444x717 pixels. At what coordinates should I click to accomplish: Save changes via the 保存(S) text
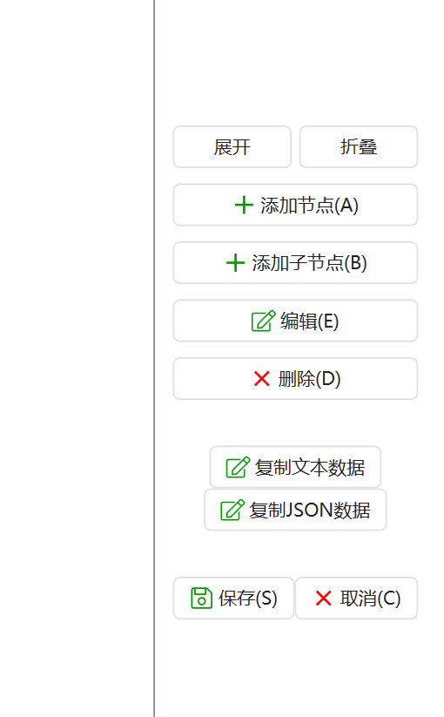(248, 599)
